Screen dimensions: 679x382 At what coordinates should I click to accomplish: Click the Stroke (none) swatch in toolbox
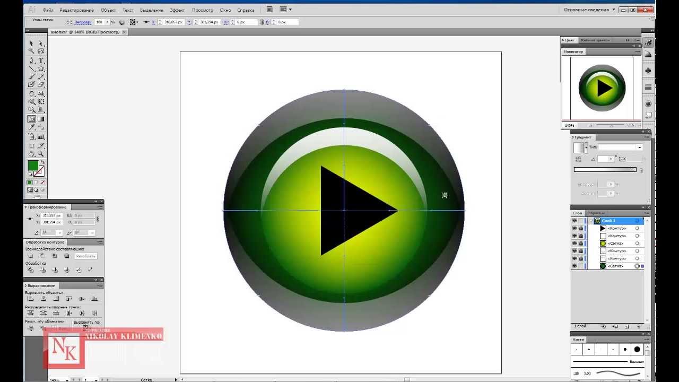tap(40, 171)
